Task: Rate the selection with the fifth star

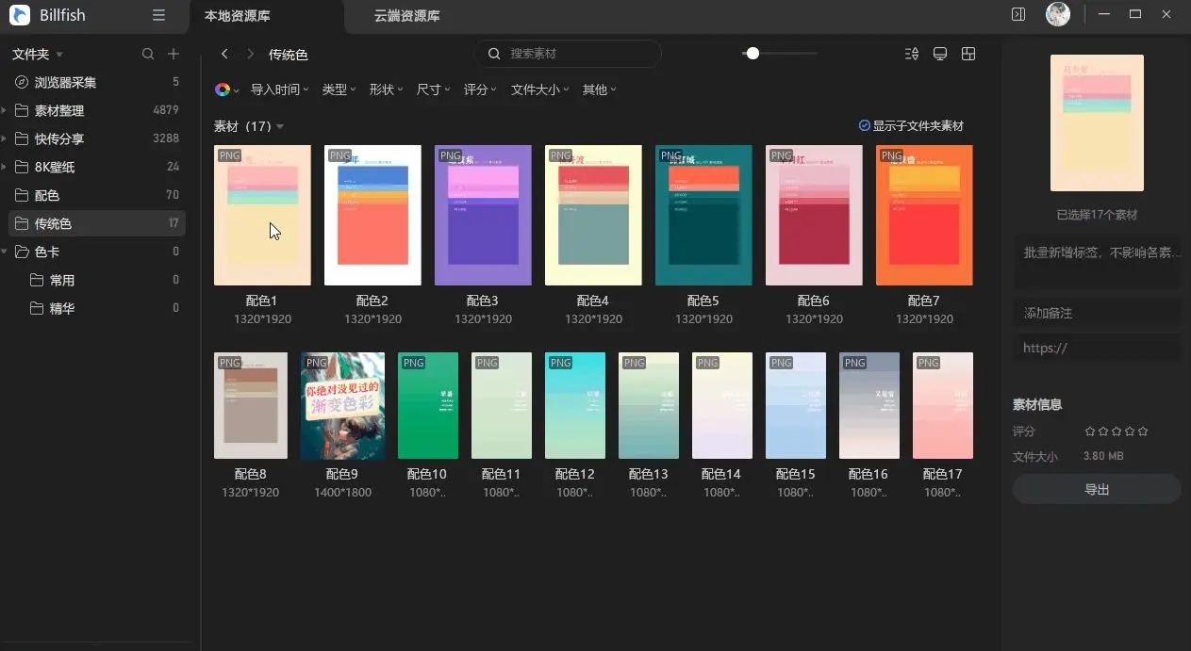Action: [1143, 431]
